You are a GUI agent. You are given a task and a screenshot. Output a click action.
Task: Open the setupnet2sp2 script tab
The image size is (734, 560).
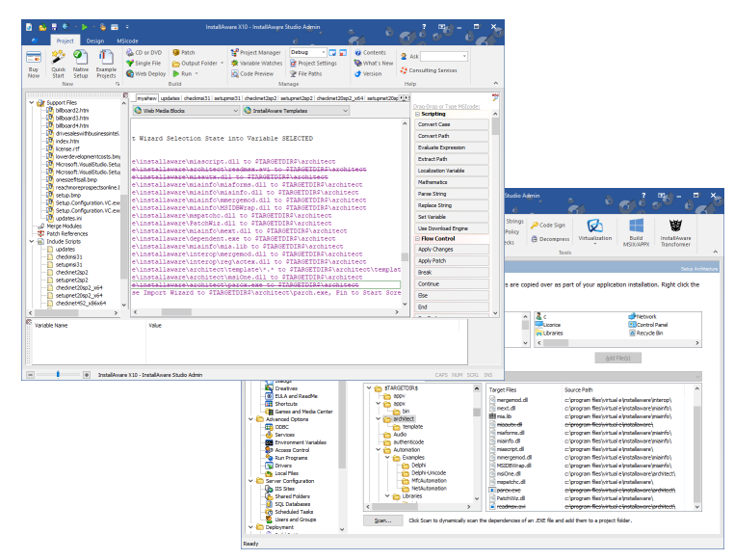pyautogui.click(x=297, y=98)
